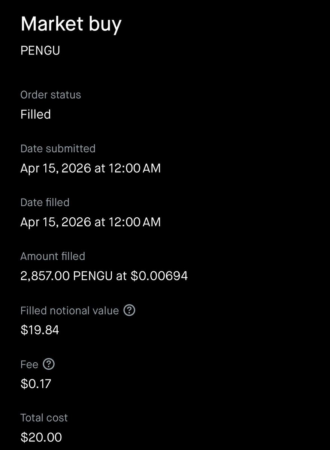Select the Apr 15, 2026 date under Date submitted
Screen dimensions: 330x450
click(55, 168)
